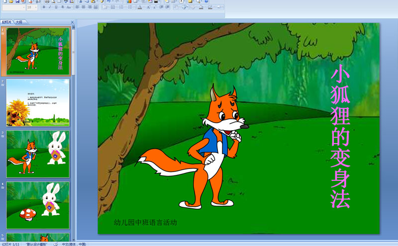Apply bullet list formatting

(x=130, y=7)
